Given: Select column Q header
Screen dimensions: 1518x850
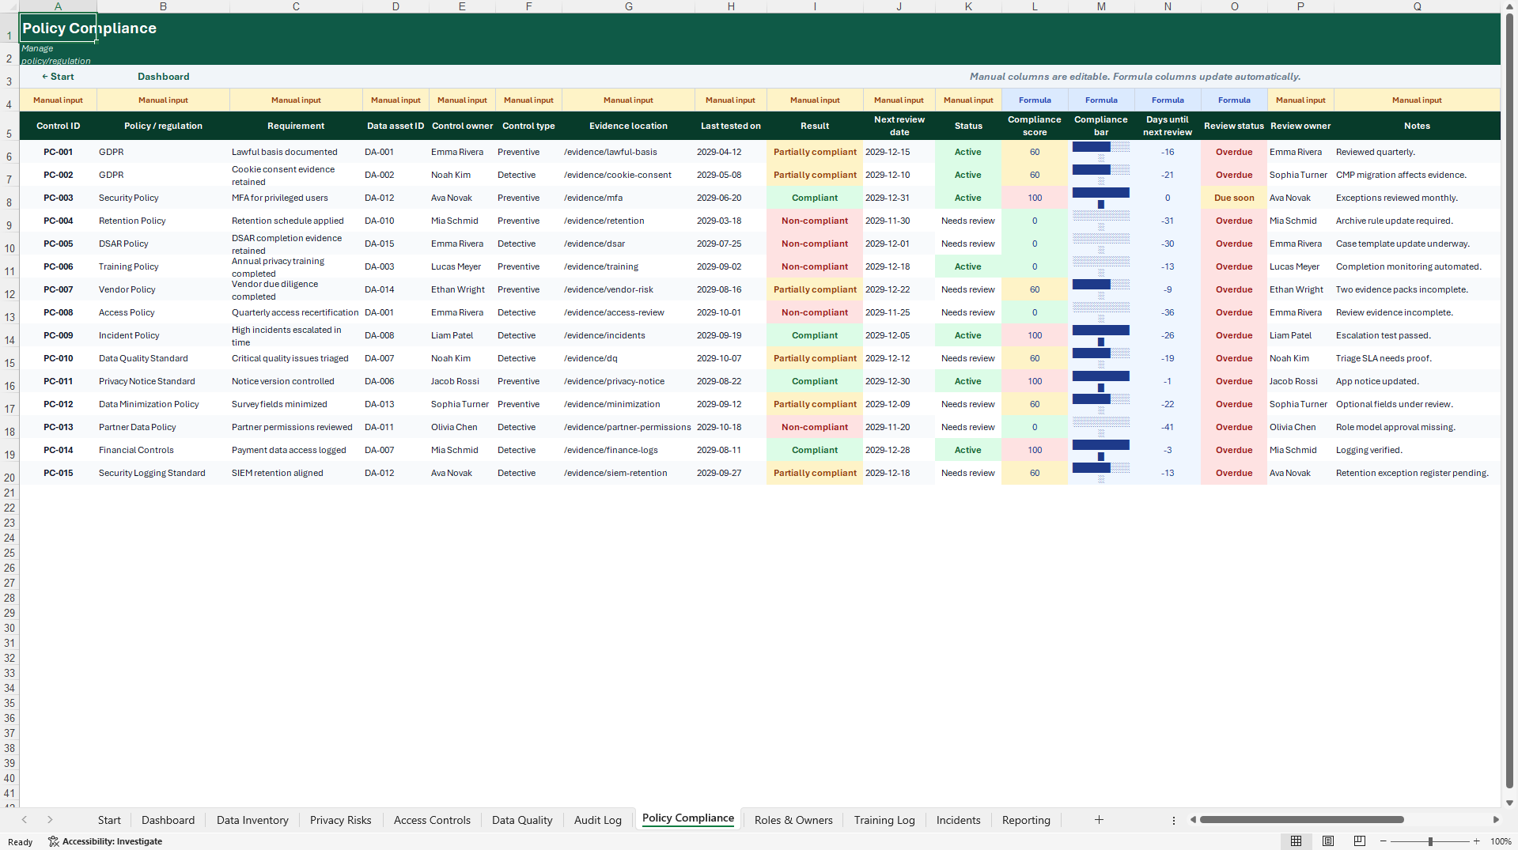Looking at the screenshot, I should 1417,6.
